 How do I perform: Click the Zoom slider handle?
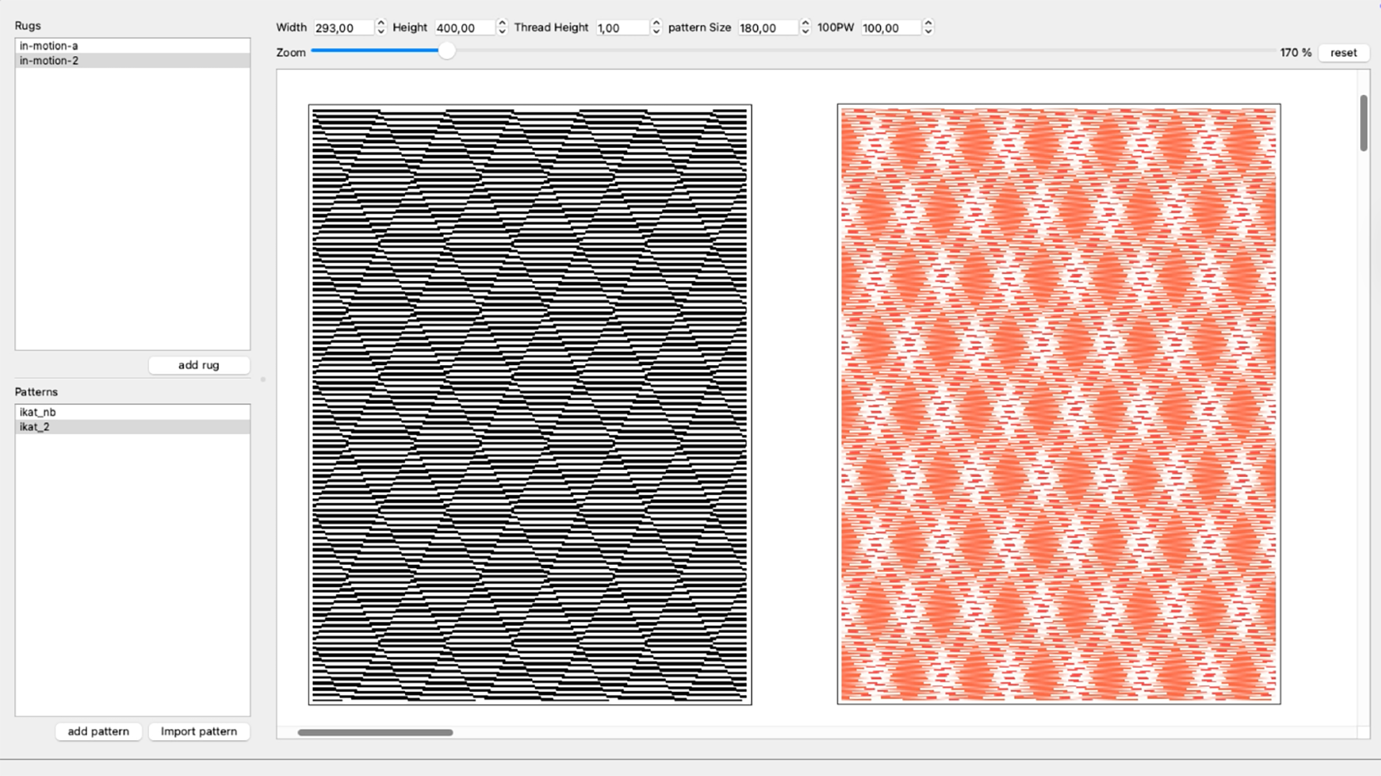pos(447,51)
